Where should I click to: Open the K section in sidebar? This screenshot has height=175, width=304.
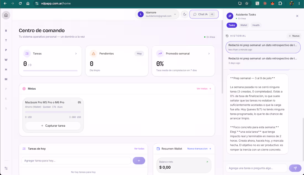click(6, 99)
